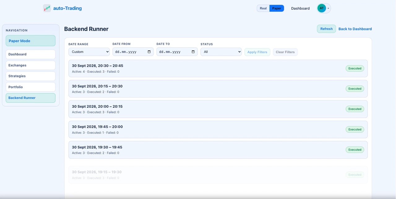Click the Clear Filters button
Screen dimensions: 396x199
tap(285, 52)
